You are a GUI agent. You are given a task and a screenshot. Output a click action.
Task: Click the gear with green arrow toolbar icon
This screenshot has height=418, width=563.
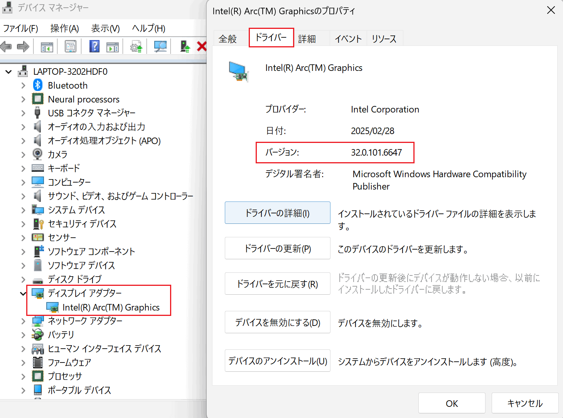136,47
